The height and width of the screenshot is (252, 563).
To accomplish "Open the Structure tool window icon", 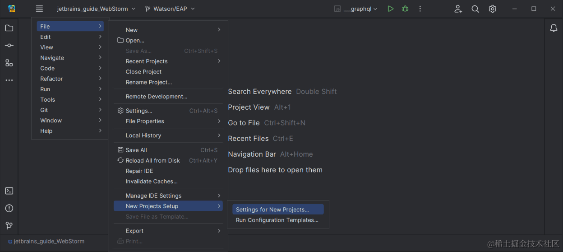I will (9, 63).
